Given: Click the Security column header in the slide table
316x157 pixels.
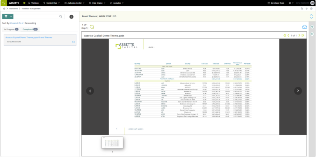Looking at the screenshot, I should click(188, 64).
